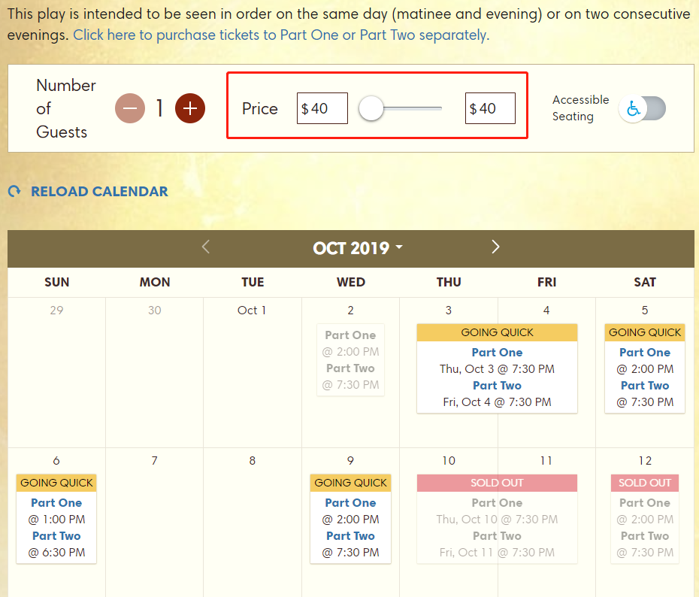Click the '@ 6:30 PM' time on Oct 6
Image resolution: width=699 pixels, height=597 pixels.
pos(56,553)
